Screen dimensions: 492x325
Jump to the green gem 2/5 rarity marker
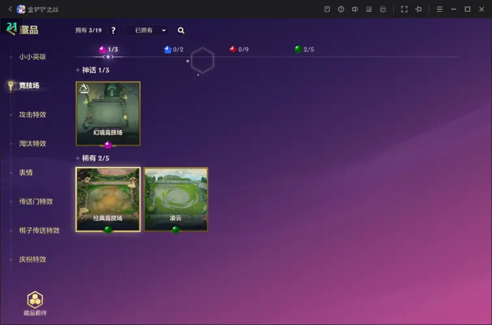pyautogui.click(x=304, y=49)
